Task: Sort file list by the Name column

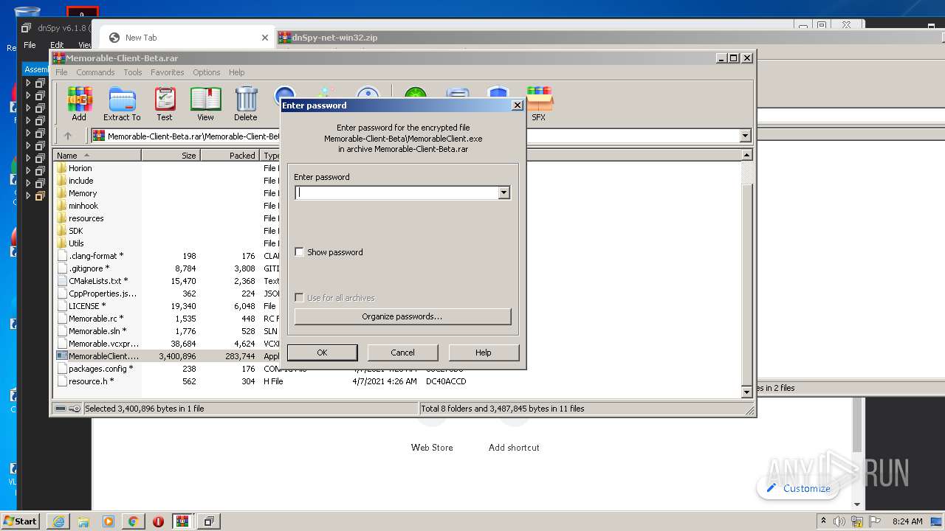Action: pyautogui.click(x=97, y=156)
